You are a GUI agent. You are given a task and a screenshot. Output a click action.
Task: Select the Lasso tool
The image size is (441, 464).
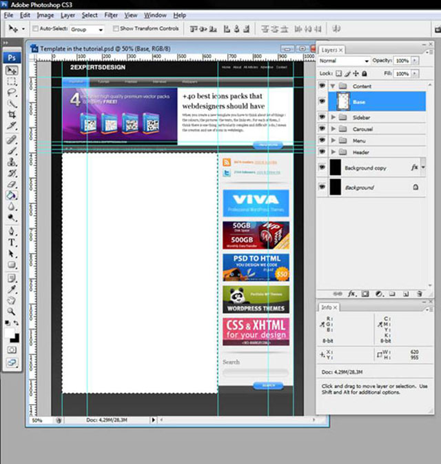[12, 92]
